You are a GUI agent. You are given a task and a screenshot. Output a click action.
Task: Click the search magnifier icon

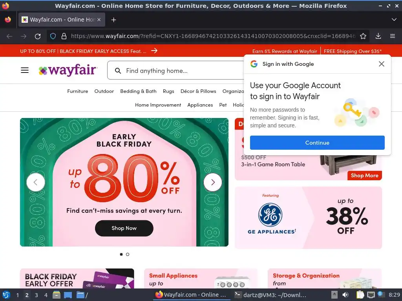118,71
